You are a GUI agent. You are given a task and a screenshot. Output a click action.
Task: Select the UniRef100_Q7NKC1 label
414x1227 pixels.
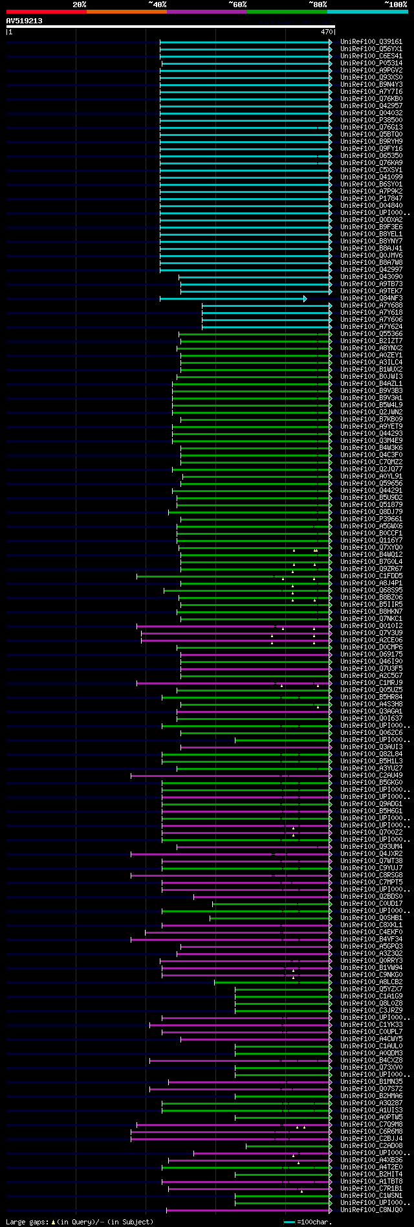pyautogui.click(x=371, y=618)
